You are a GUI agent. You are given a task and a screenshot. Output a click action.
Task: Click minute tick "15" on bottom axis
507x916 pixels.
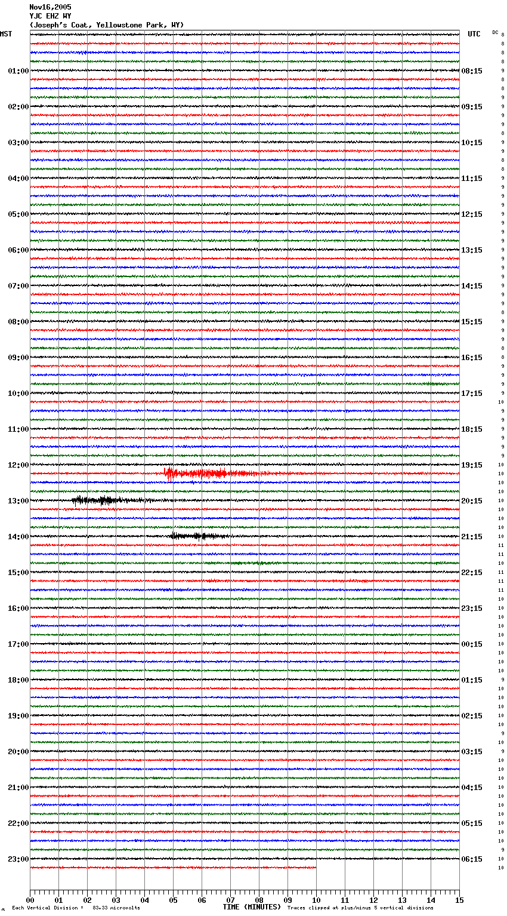tap(459, 900)
